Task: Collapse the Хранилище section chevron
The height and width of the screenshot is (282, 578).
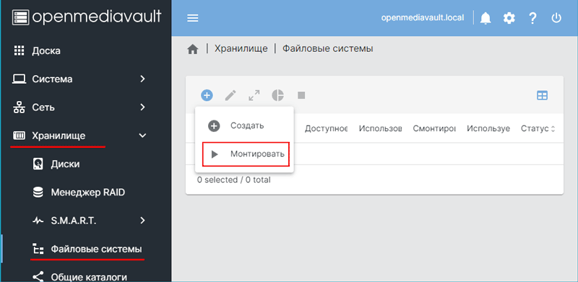Action: coord(142,136)
